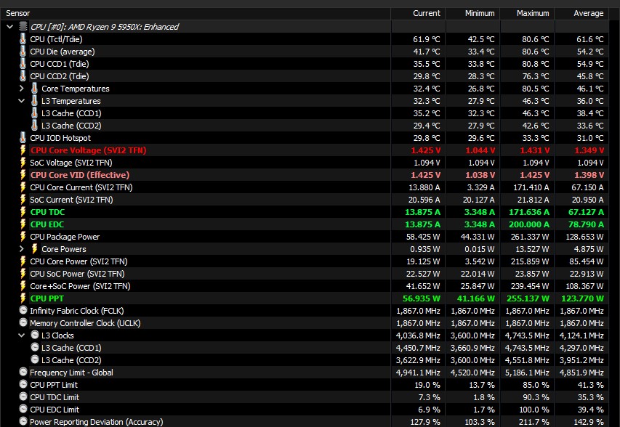Collapse the CPU [#0] AMD Ryzen 9 5950X group
620x427 pixels.
click(10, 27)
